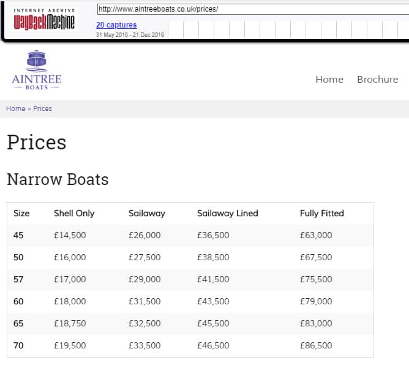This screenshot has width=409, height=368.
Task: Click size 57 row label
Action: point(18,279)
